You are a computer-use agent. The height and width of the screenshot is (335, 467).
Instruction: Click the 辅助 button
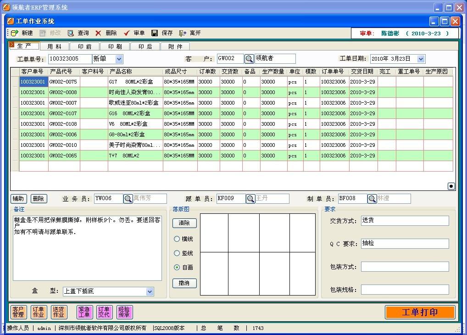point(18,199)
